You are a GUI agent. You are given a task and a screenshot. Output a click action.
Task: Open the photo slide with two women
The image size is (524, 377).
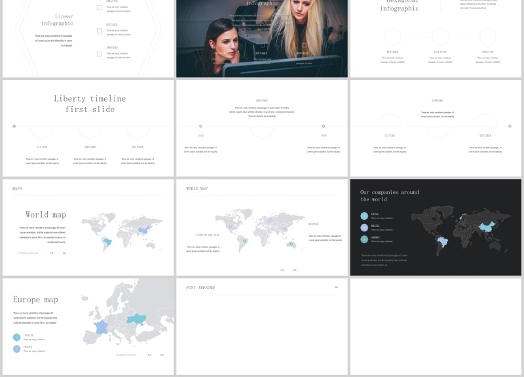tap(262, 39)
